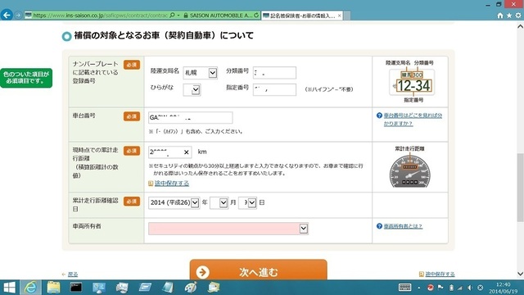Click help icon beside 車台番号 link
This screenshot has width=524, height=295.
pos(379,116)
